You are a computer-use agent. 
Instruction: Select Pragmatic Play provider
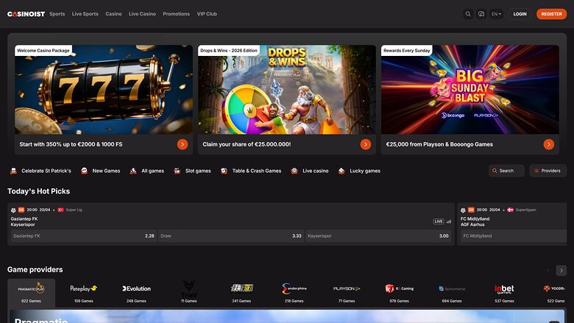click(x=31, y=293)
